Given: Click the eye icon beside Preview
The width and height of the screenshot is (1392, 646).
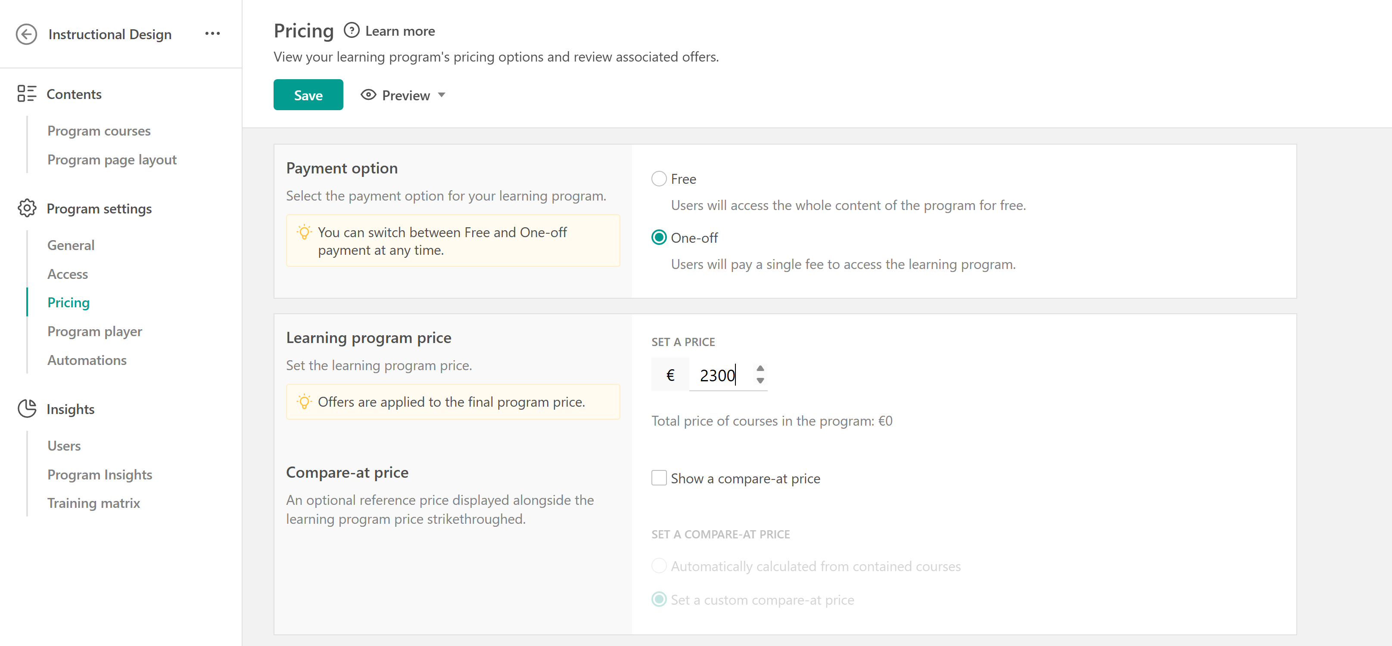Looking at the screenshot, I should click(368, 95).
